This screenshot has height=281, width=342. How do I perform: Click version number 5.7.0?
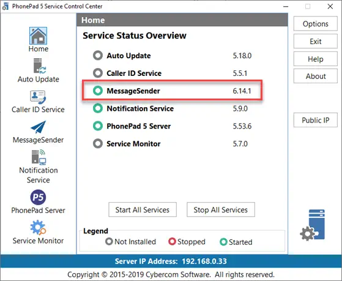point(240,144)
